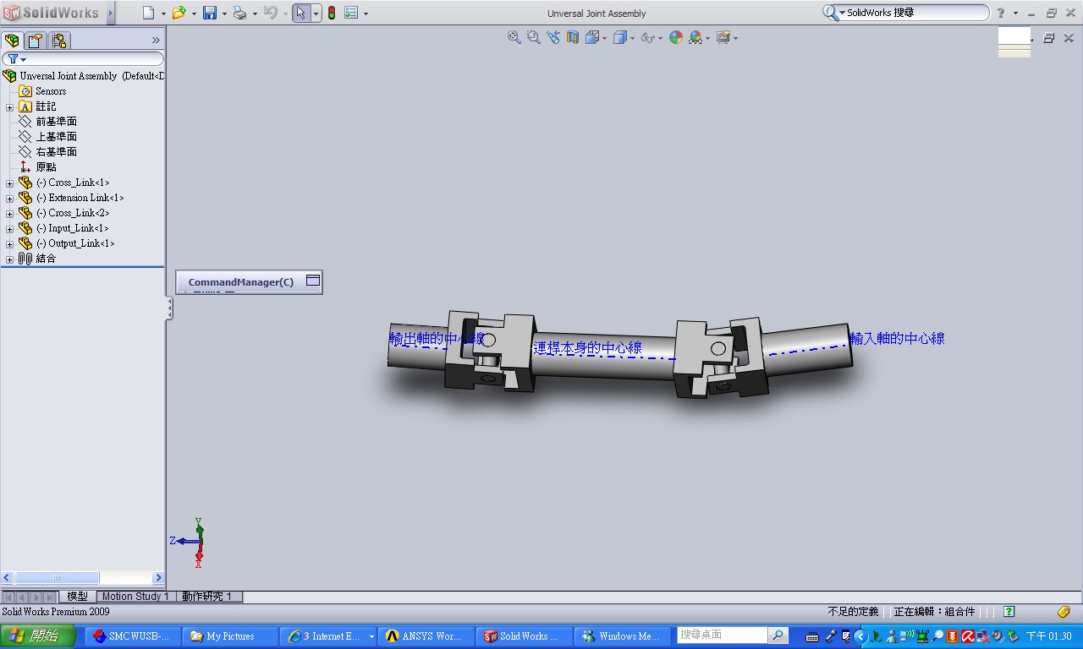This screenshot has height=649, width=1083.
Task: Click the Help question mark icon
Action: (x=1000, y=13)
